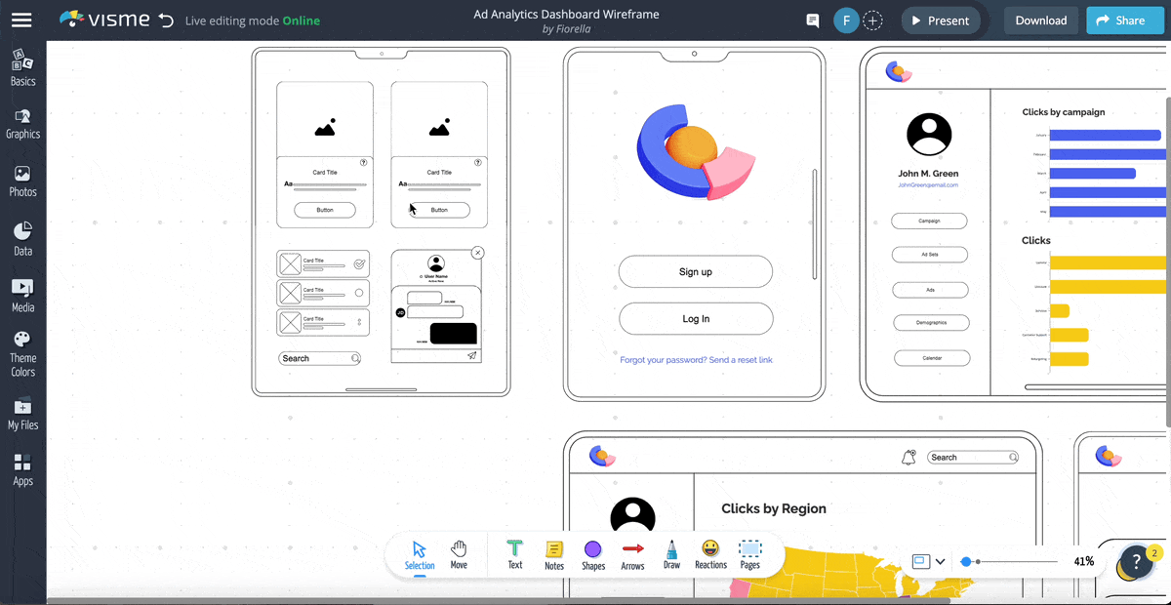Switch to the Selection cursor tool

(x=420, y=553)
